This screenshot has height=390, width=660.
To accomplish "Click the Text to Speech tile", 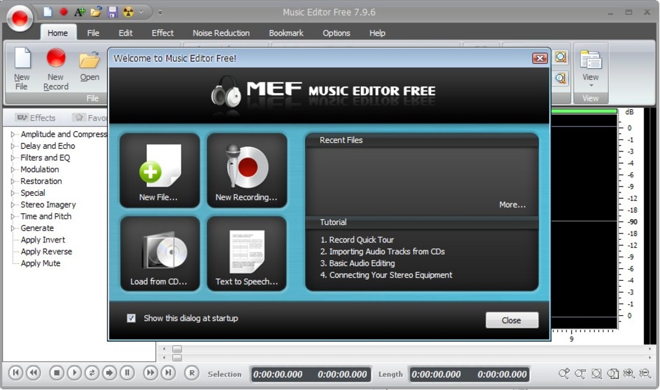I will [246, 253].
